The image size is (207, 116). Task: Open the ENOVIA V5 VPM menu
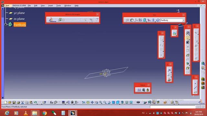[19, 5]
